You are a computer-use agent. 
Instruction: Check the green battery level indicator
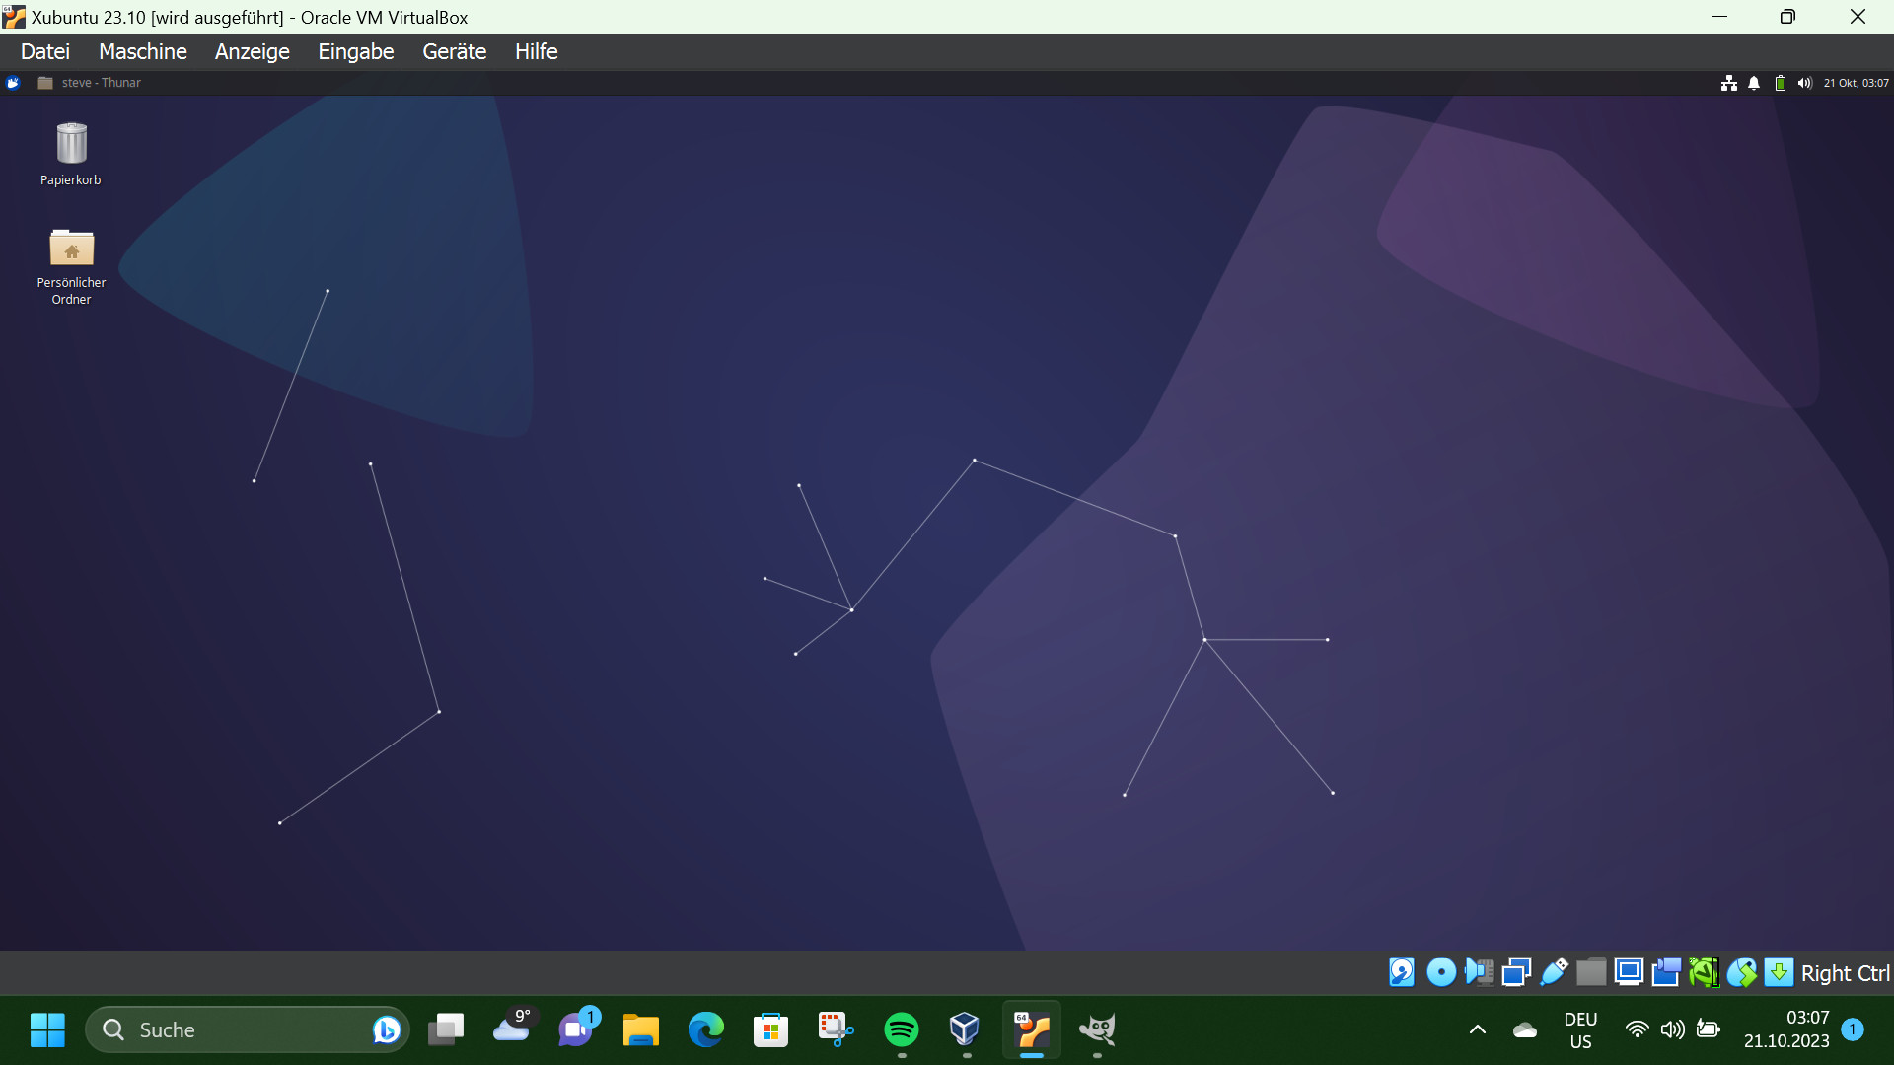(1782, 83)
